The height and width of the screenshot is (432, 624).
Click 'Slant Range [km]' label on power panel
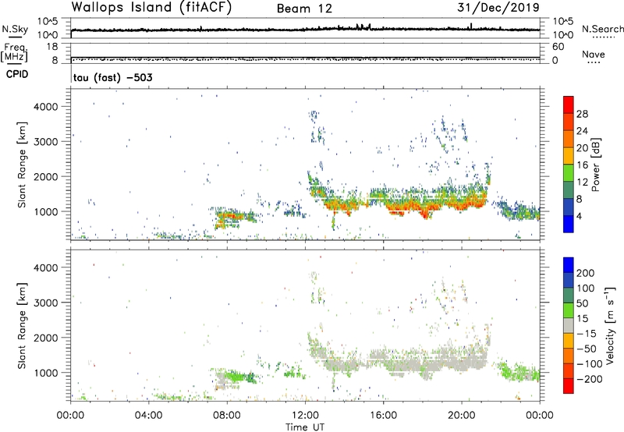[x=22, y=165]
